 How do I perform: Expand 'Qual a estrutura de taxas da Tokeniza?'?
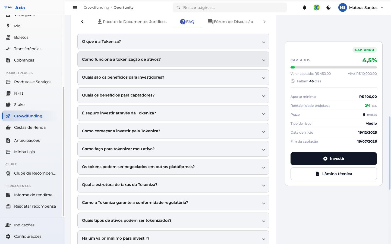173,185
